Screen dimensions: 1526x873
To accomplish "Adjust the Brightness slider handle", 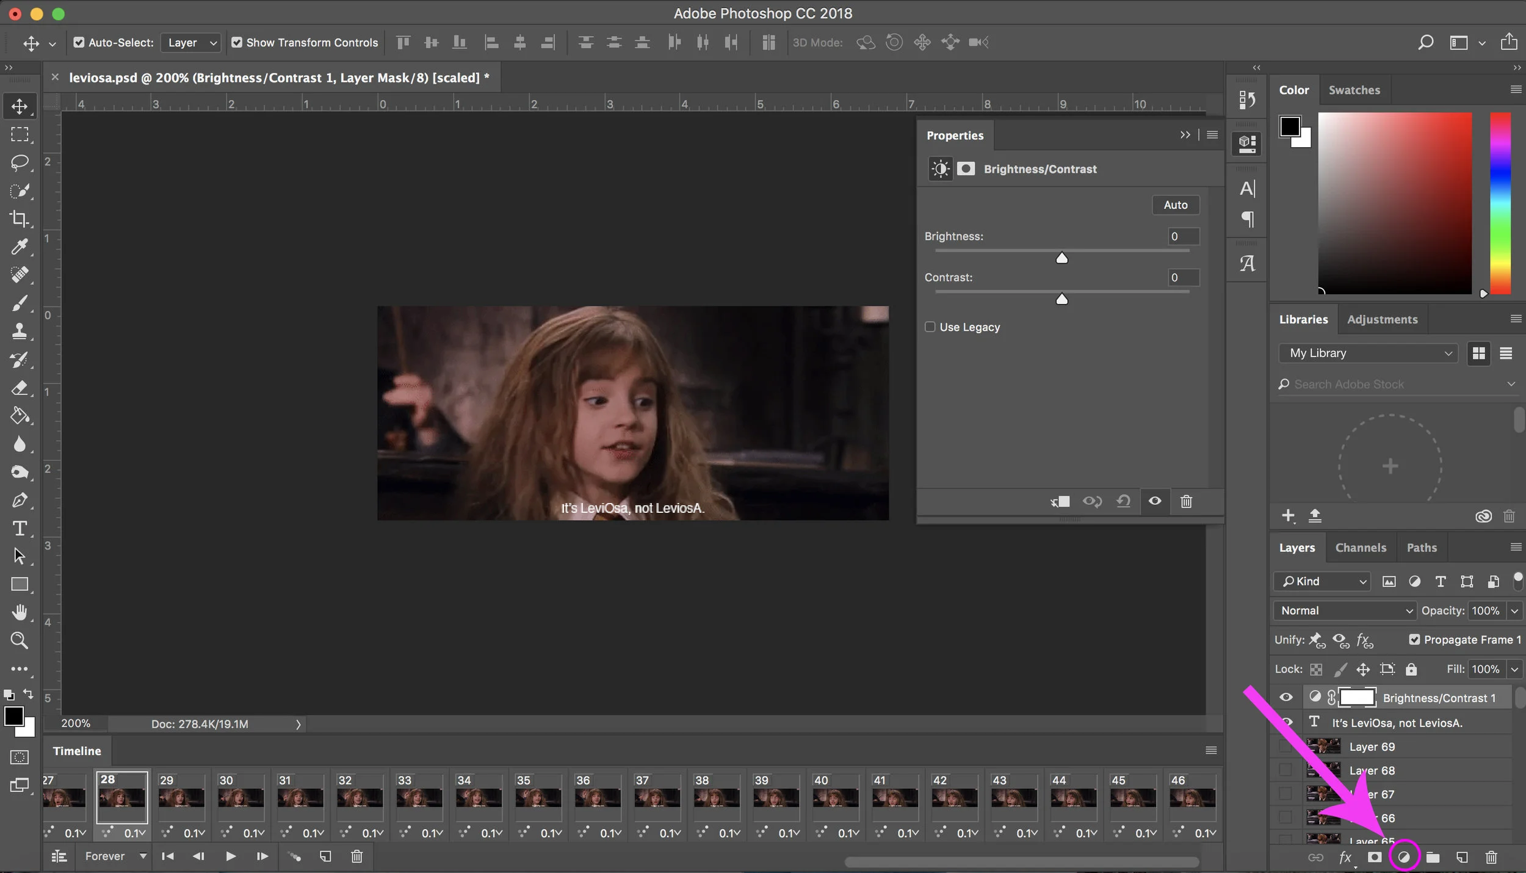I will (1062, 258).
